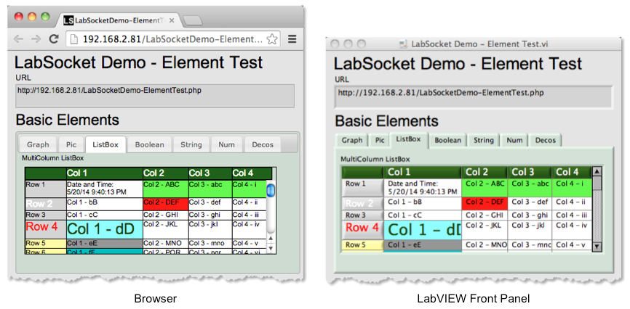
Task: Select the Row 3 header in the LabVIEW listbox
Action: pyautogui.click(x=363, y=215)
